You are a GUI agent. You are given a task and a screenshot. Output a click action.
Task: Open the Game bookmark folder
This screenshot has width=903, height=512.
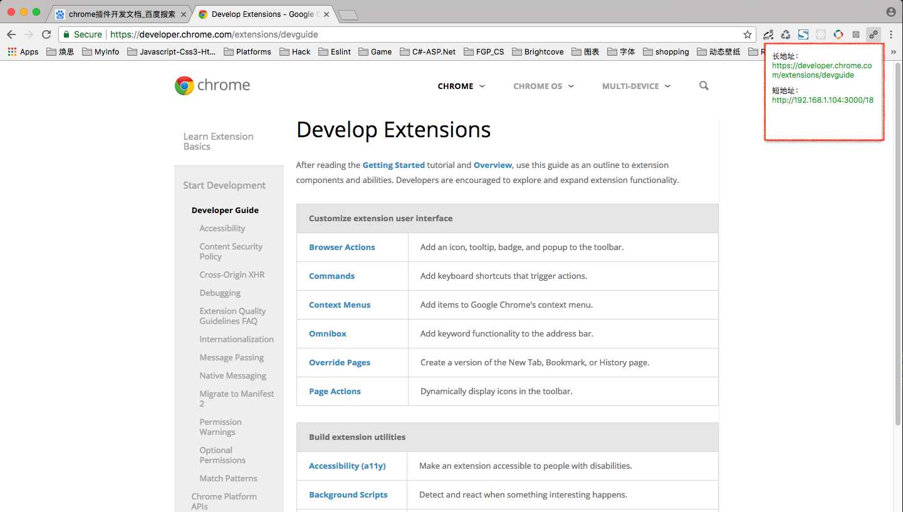[375, 52]
